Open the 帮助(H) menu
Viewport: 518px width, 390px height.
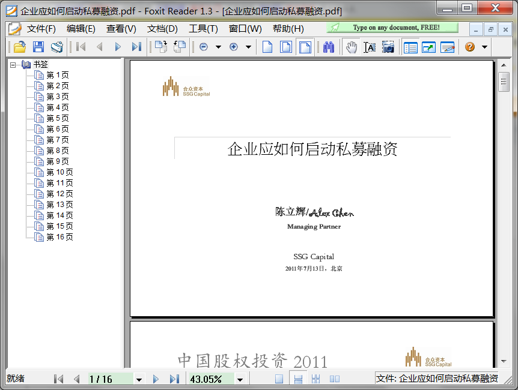point(288,29)
